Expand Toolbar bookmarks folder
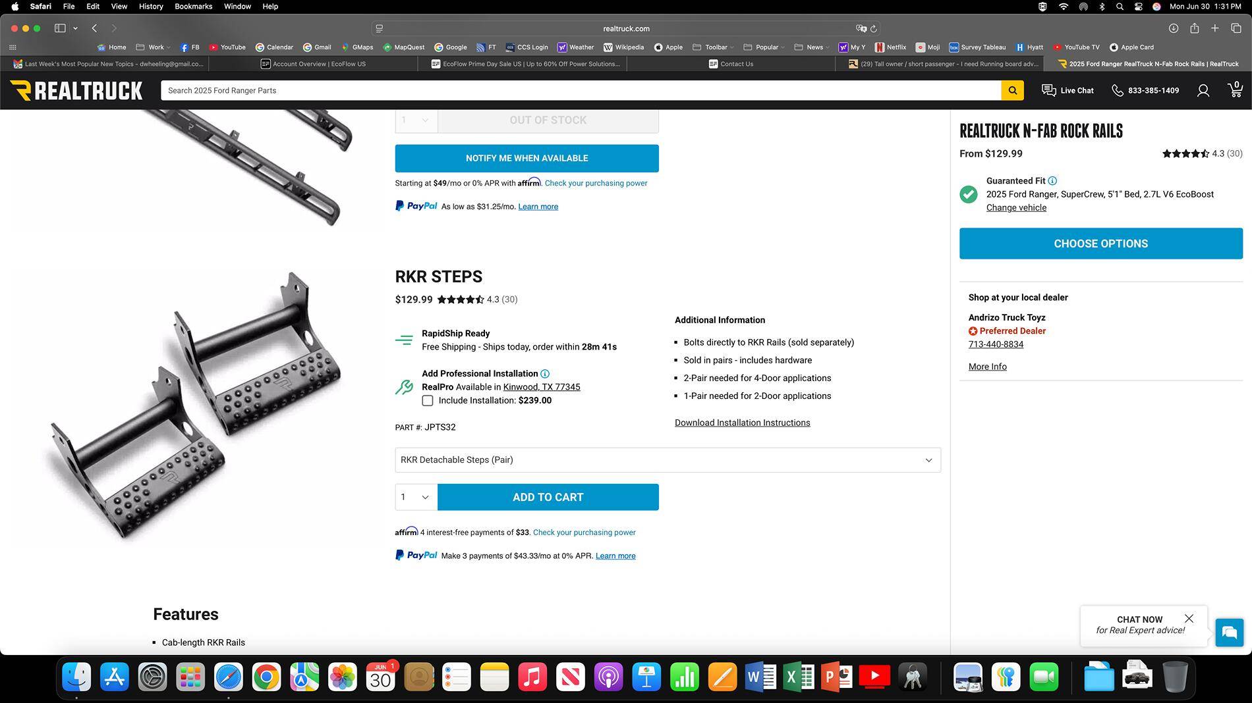 [713, 47]
